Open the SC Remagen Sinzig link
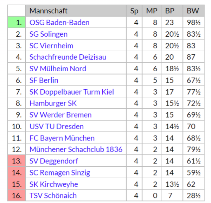 [60, 173]
